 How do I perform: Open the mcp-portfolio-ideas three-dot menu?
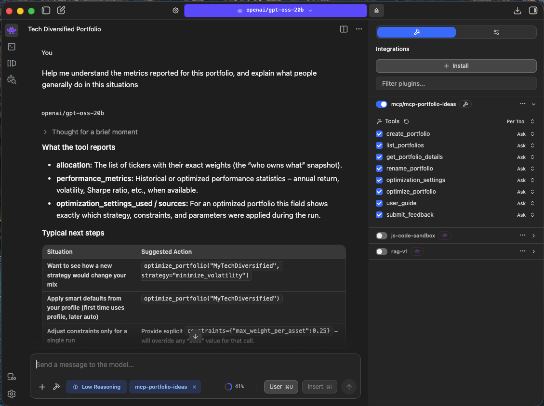coord(522,104)
